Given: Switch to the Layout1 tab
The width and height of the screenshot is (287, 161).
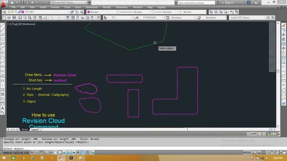Looking at the screenshot, I should pos(35,129).
